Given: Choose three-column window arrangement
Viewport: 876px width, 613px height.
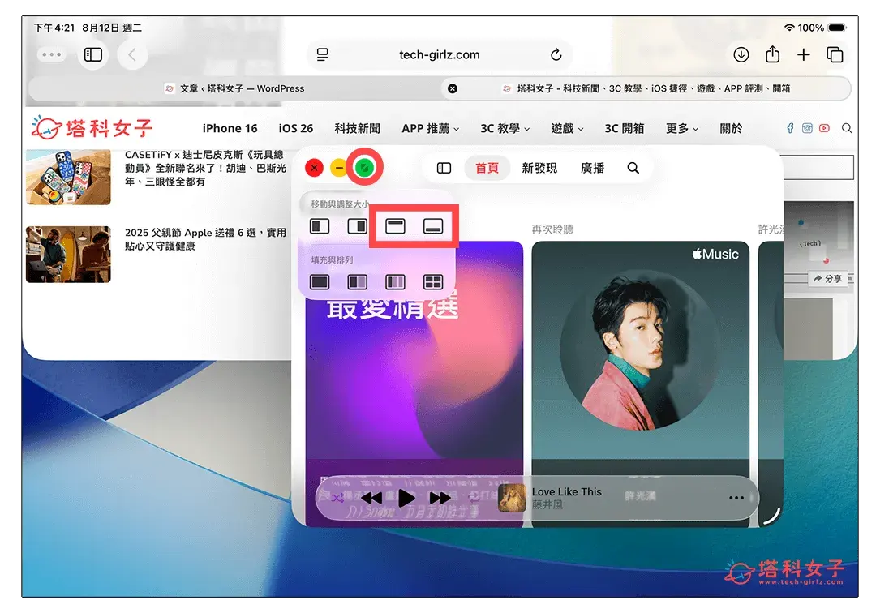Looking at the screenshot, I should pyautogui.click(x=395, y=282).
